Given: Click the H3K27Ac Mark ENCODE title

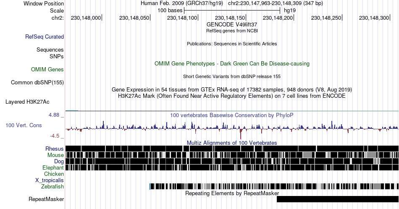Looking at the screenshot, I should pyautogui.click(x=232, y=96).
